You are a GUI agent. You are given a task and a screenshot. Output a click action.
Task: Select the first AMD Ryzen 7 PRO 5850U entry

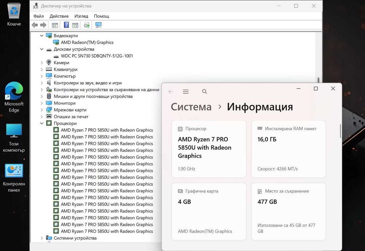coord(107,130)
